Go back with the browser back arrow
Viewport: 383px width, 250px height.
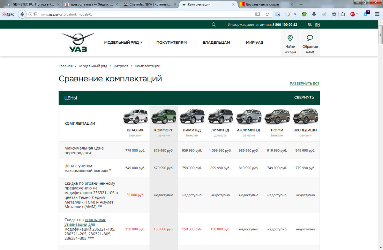(22, 14)
